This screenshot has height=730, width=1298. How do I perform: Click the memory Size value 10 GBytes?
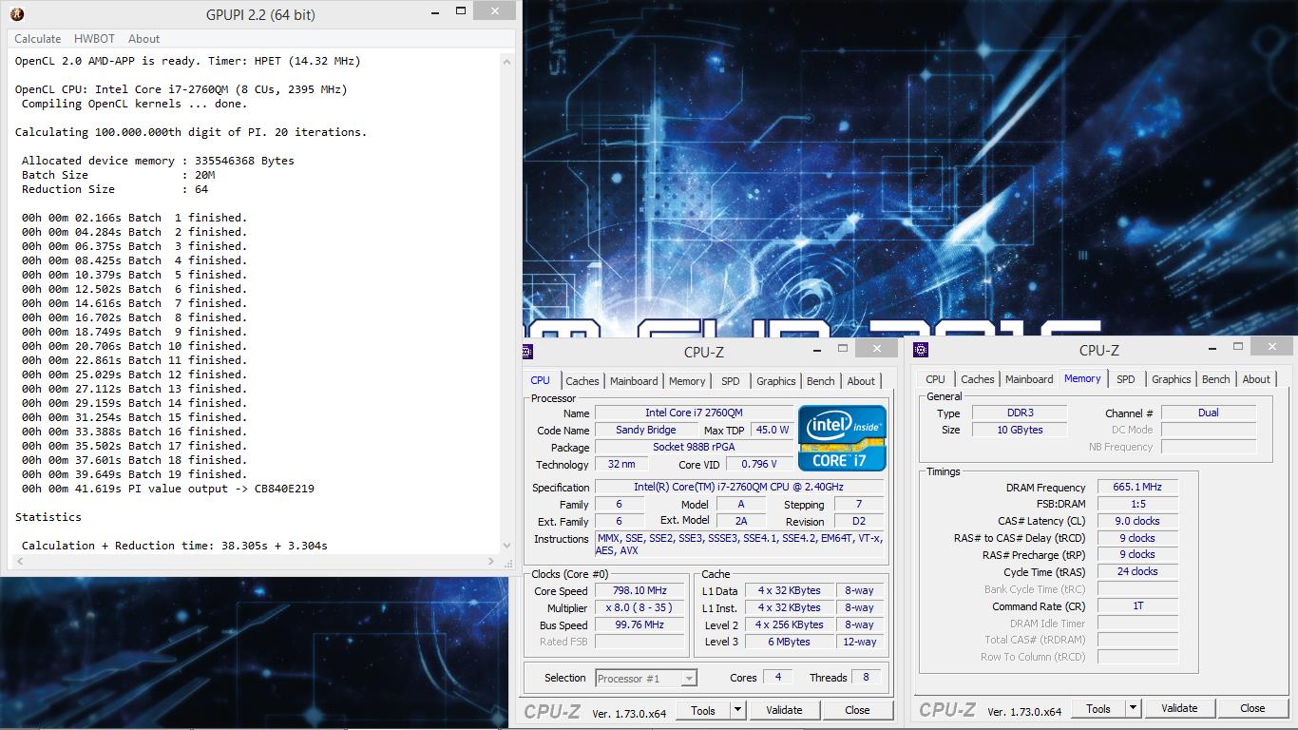pos(1019,431)
